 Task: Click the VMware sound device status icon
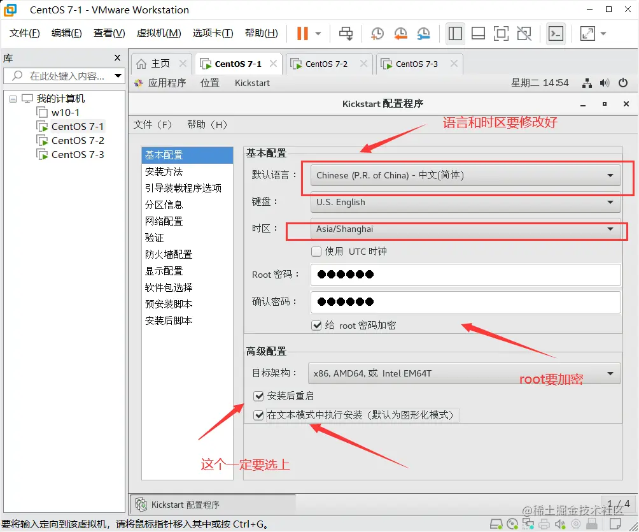pyautogui.click(x=561, y=524)
